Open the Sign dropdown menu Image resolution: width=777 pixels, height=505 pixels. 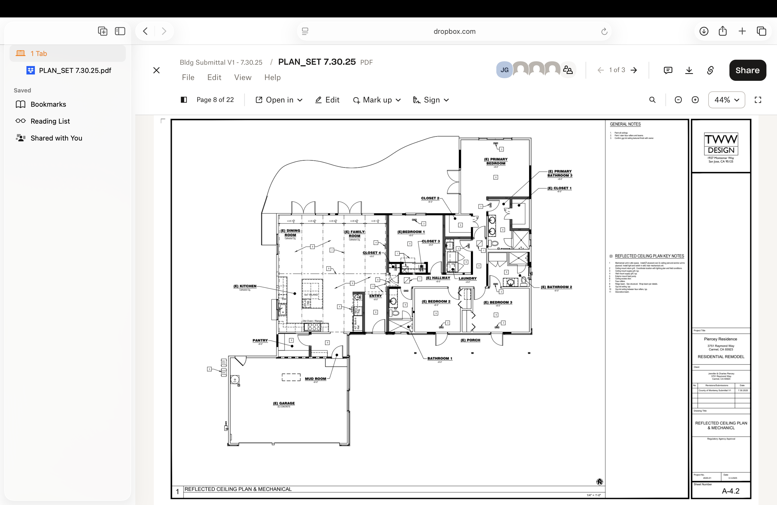(431, 100)
